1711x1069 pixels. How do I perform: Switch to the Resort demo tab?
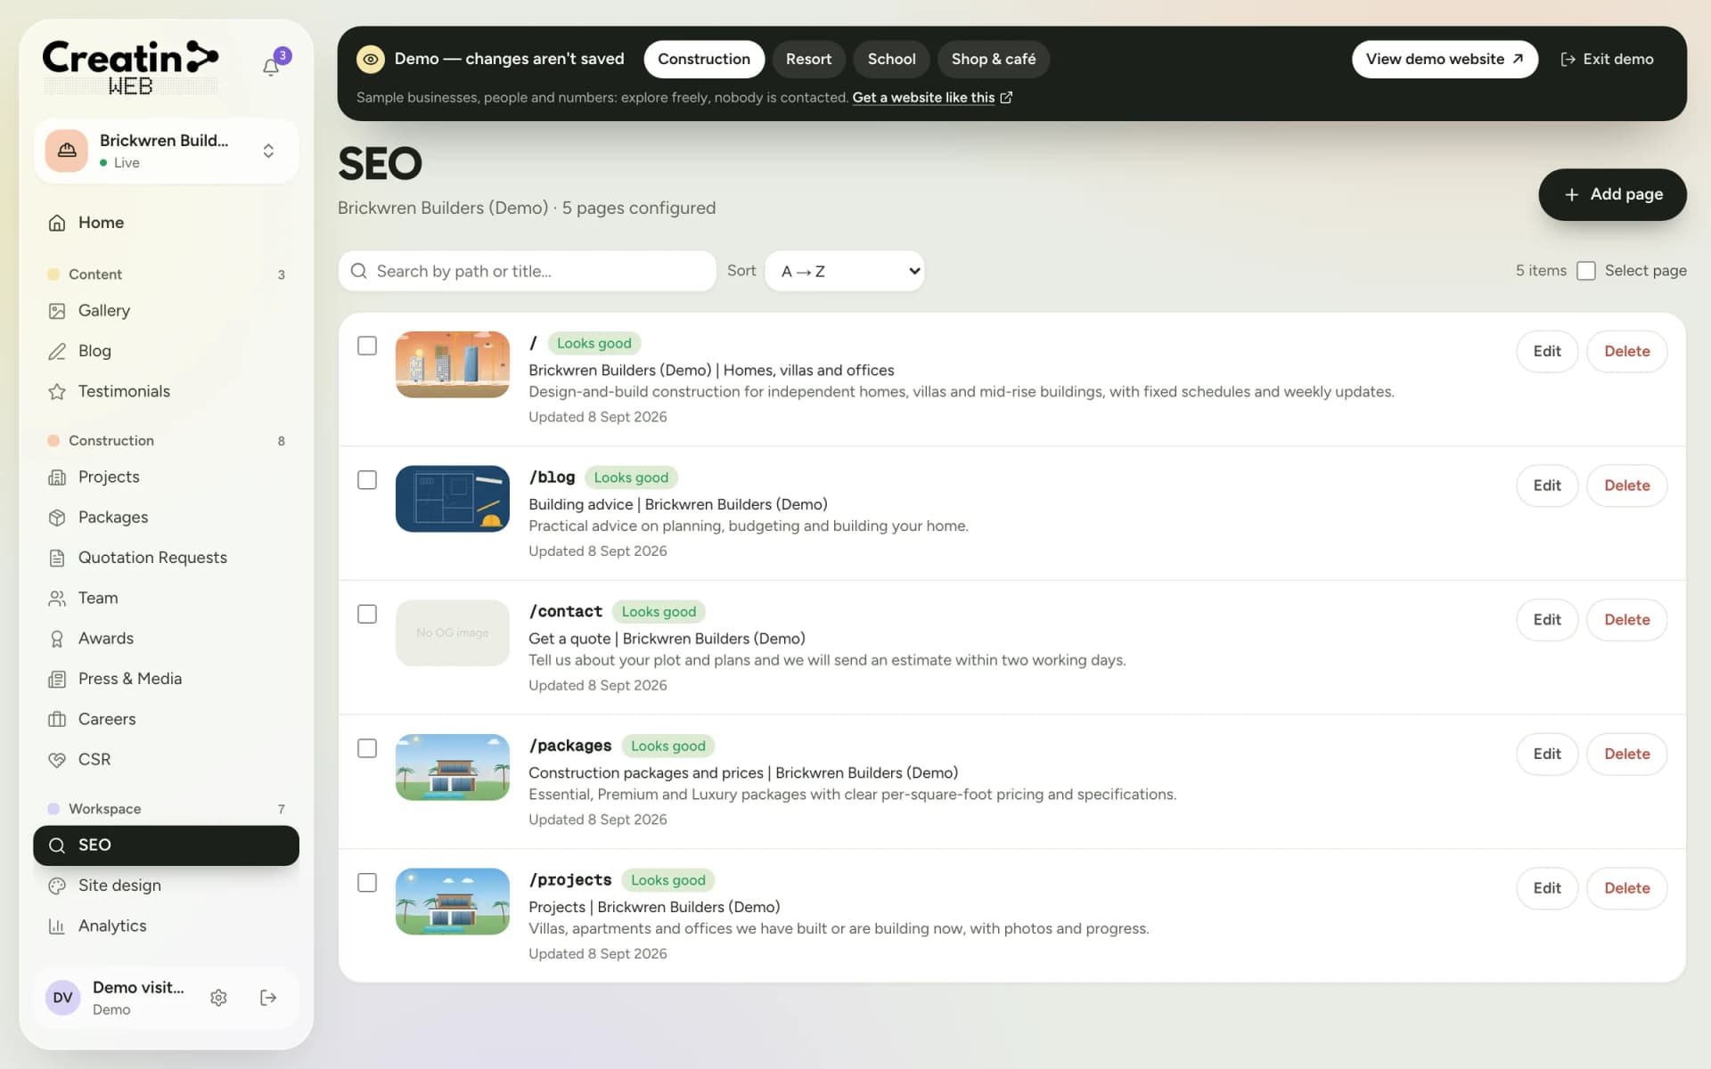(x=808, y=59)
